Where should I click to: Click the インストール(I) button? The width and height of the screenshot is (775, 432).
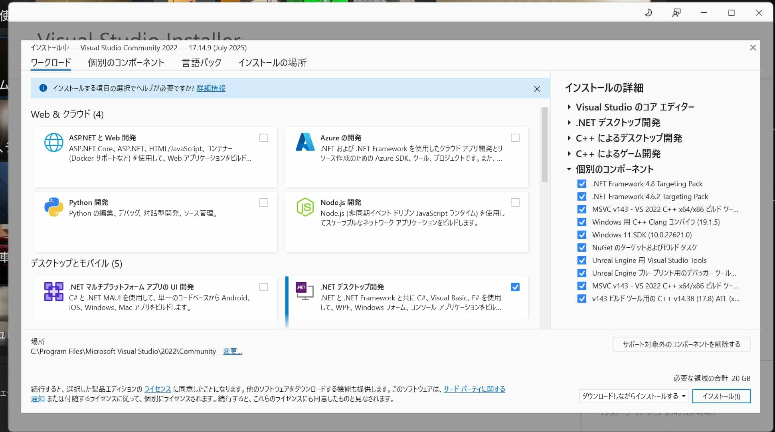(x=721, y=396)
